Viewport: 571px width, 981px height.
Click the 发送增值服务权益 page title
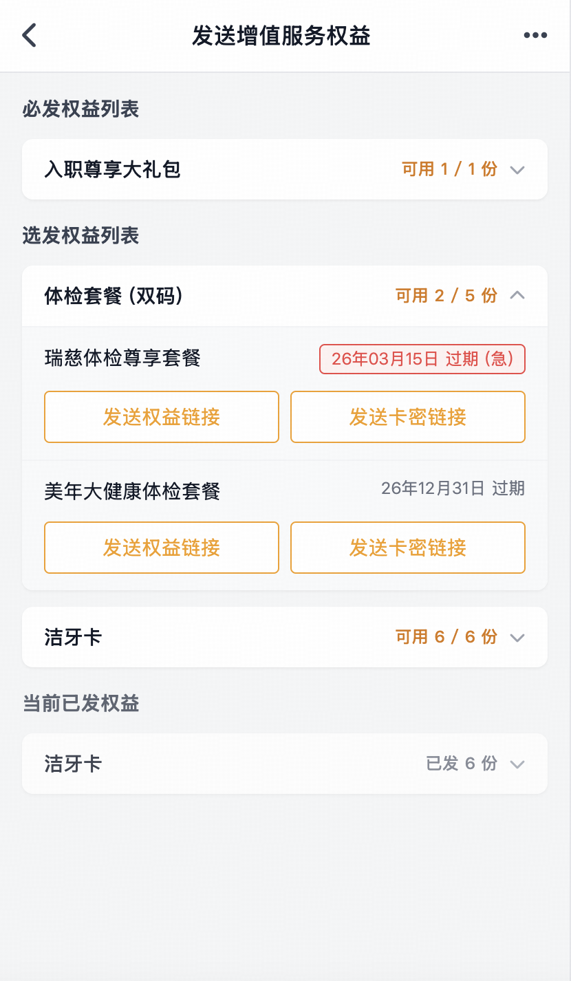click(x=281, y=36)
